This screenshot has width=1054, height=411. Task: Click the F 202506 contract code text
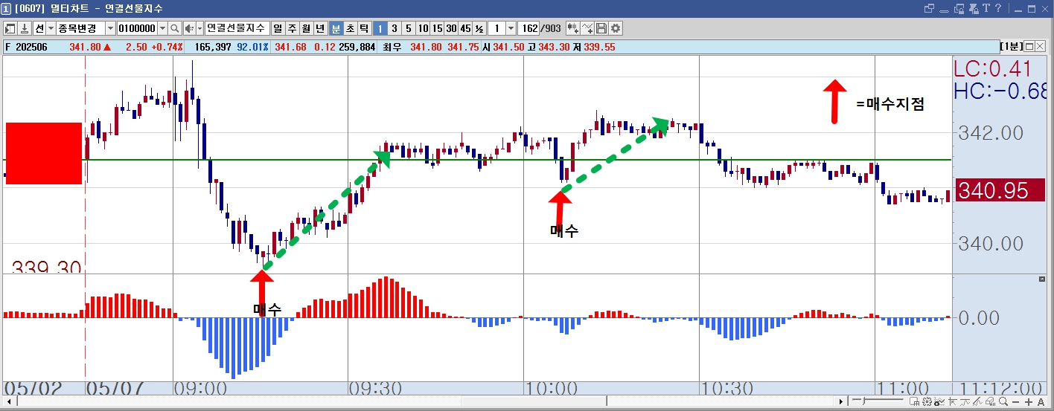pos(26,47)
